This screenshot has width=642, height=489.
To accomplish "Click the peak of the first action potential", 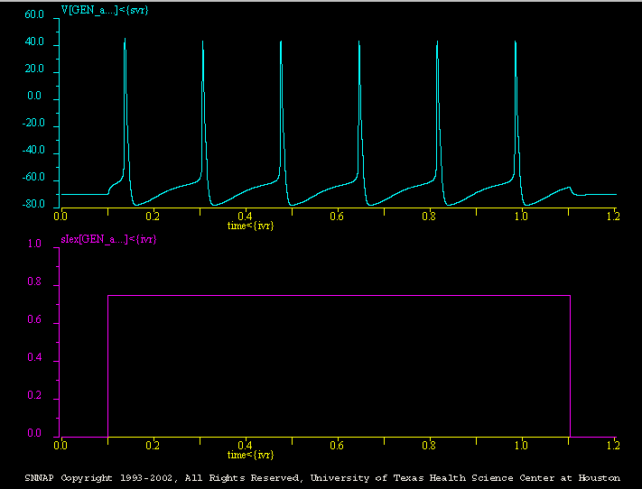I will [x=125, y=40].
